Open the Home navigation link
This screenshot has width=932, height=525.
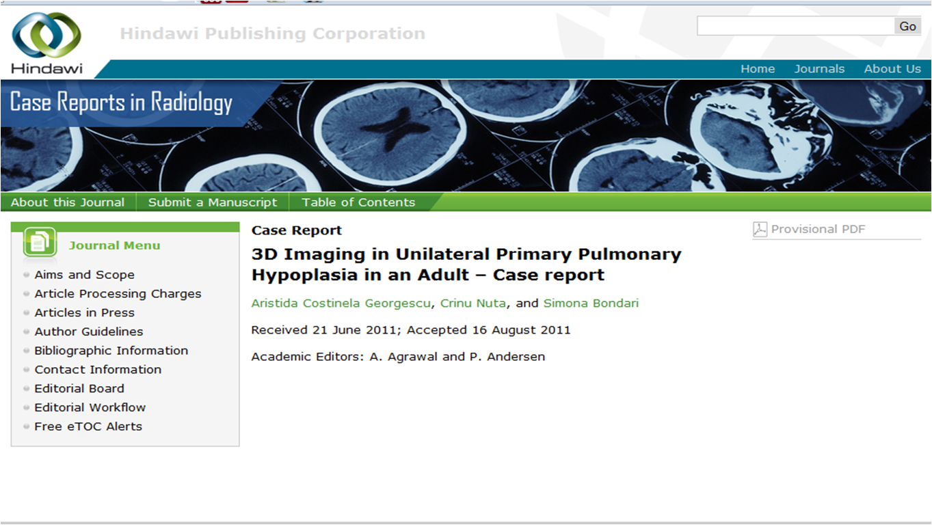(758, 69)
